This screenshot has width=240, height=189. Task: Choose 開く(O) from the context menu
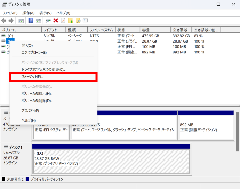[53, 45]
